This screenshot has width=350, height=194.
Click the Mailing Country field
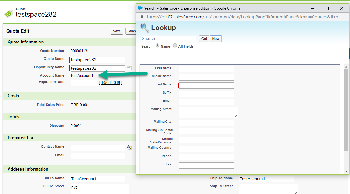pyautogui.click(x=206, y=149)
